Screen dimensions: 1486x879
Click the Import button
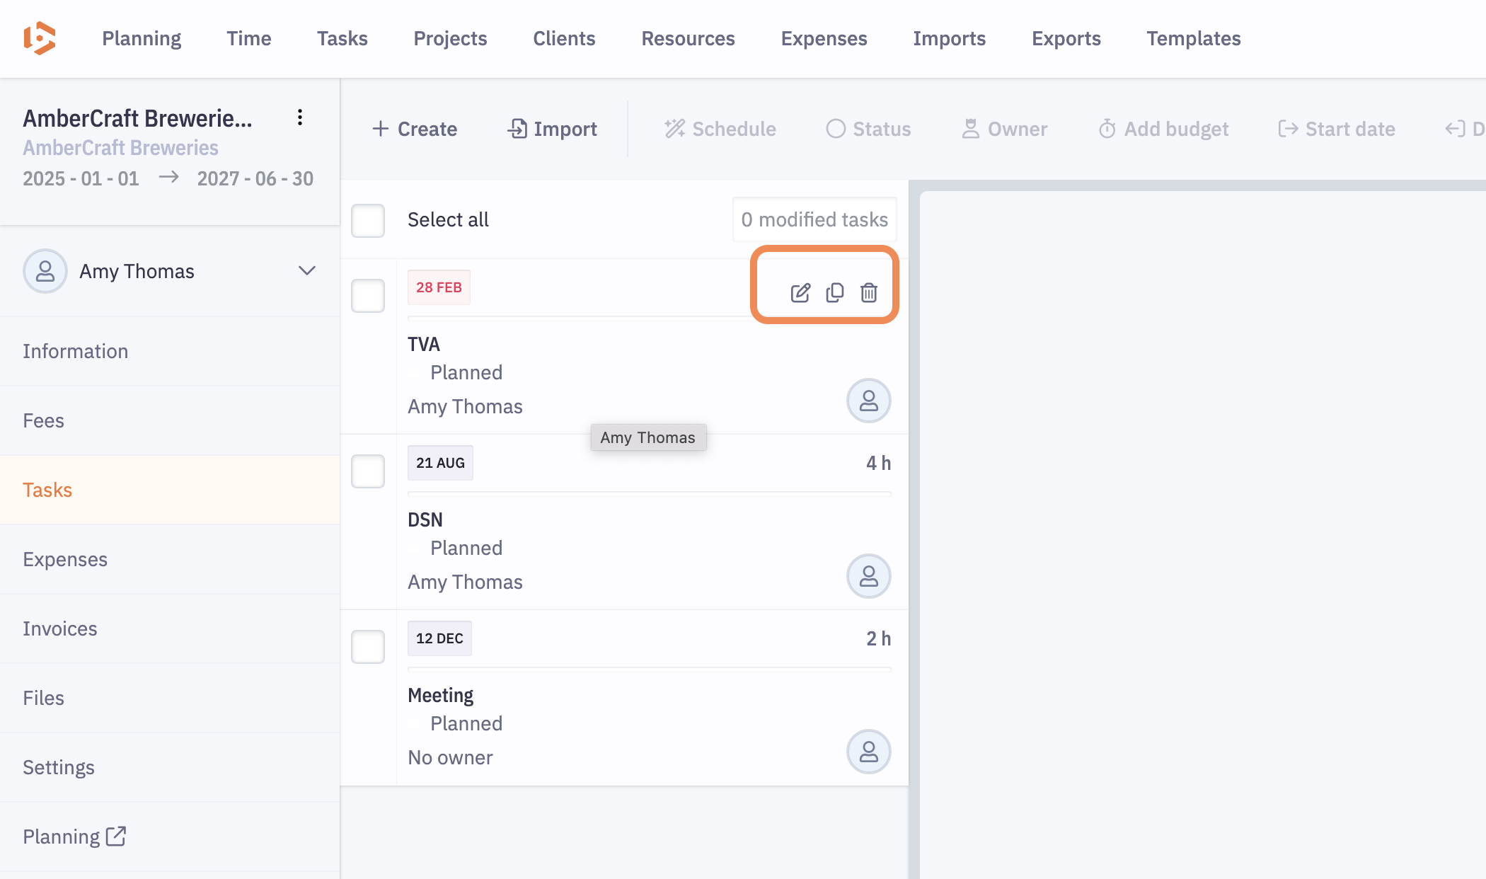[x=553, y=129]
